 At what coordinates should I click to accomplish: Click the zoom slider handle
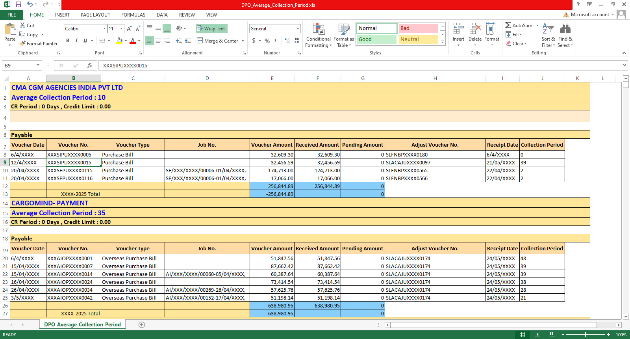click(x=586, y=335)
